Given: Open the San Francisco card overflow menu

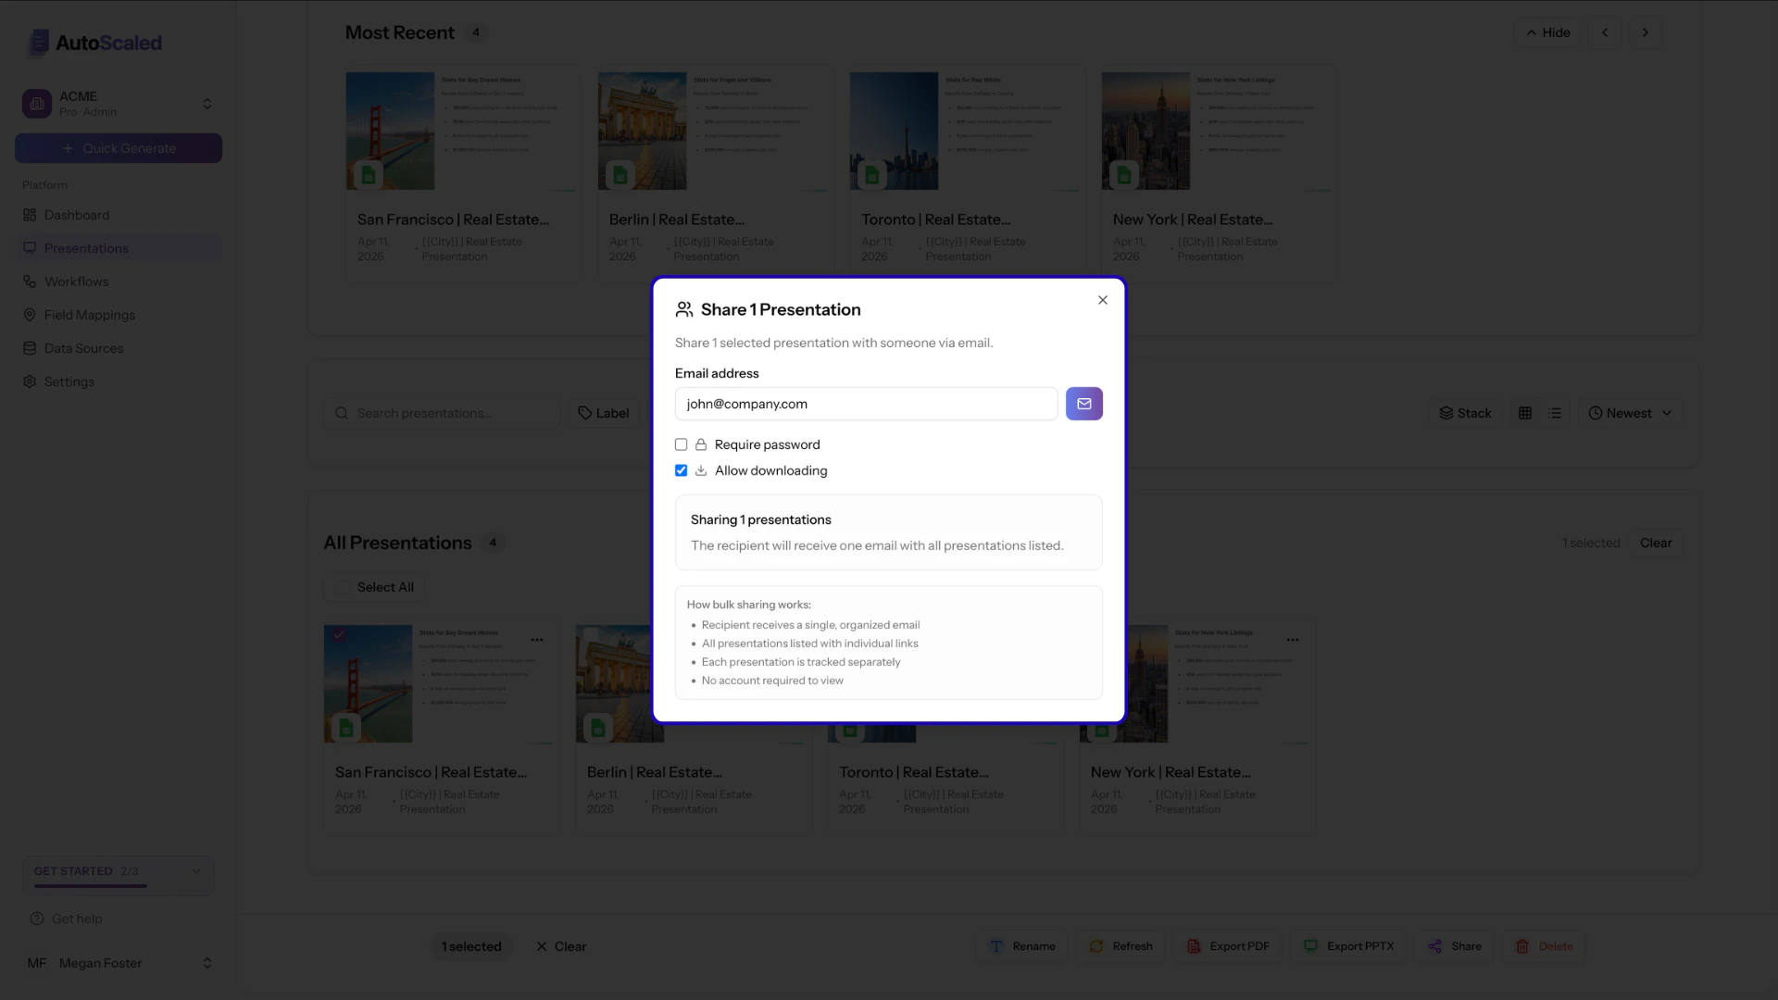Looking at the screenshot, I should point(537,640).
